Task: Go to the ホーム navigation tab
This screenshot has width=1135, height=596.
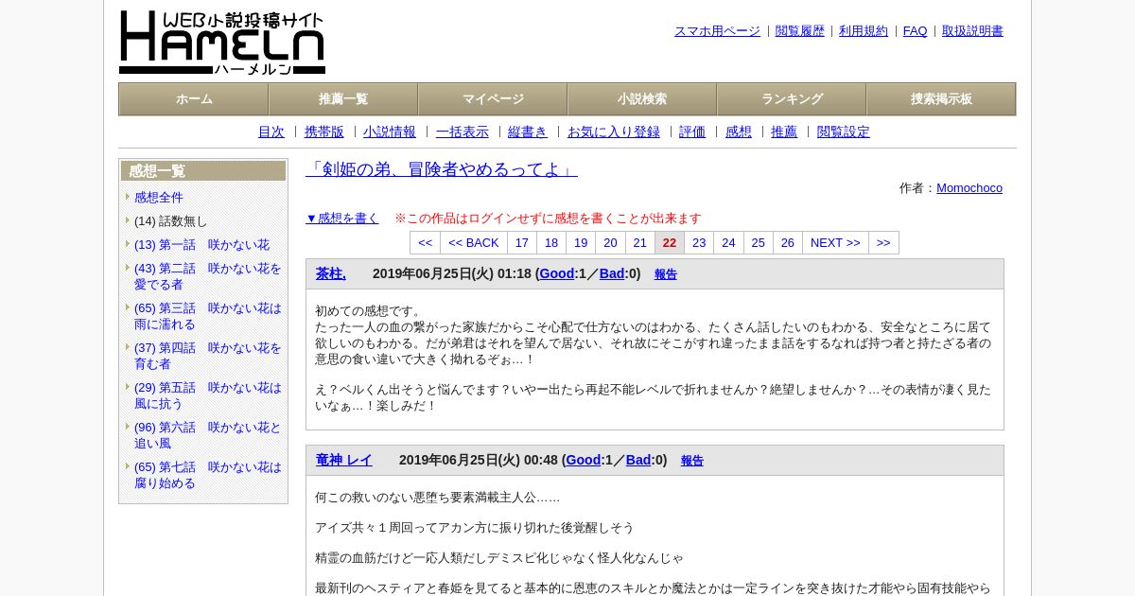Action: pyautogui.click(x=194, y=99)
